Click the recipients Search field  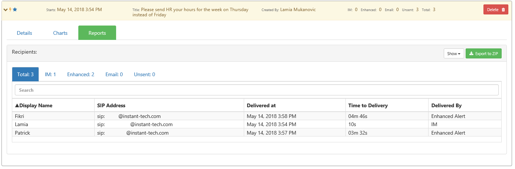(256, 90)
